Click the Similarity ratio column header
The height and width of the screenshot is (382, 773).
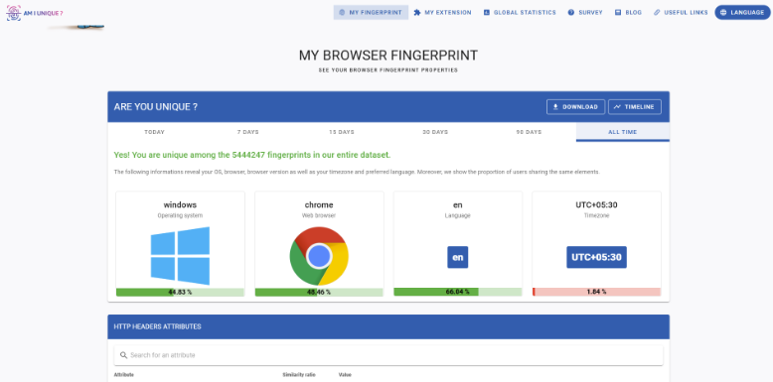(299, 375)
